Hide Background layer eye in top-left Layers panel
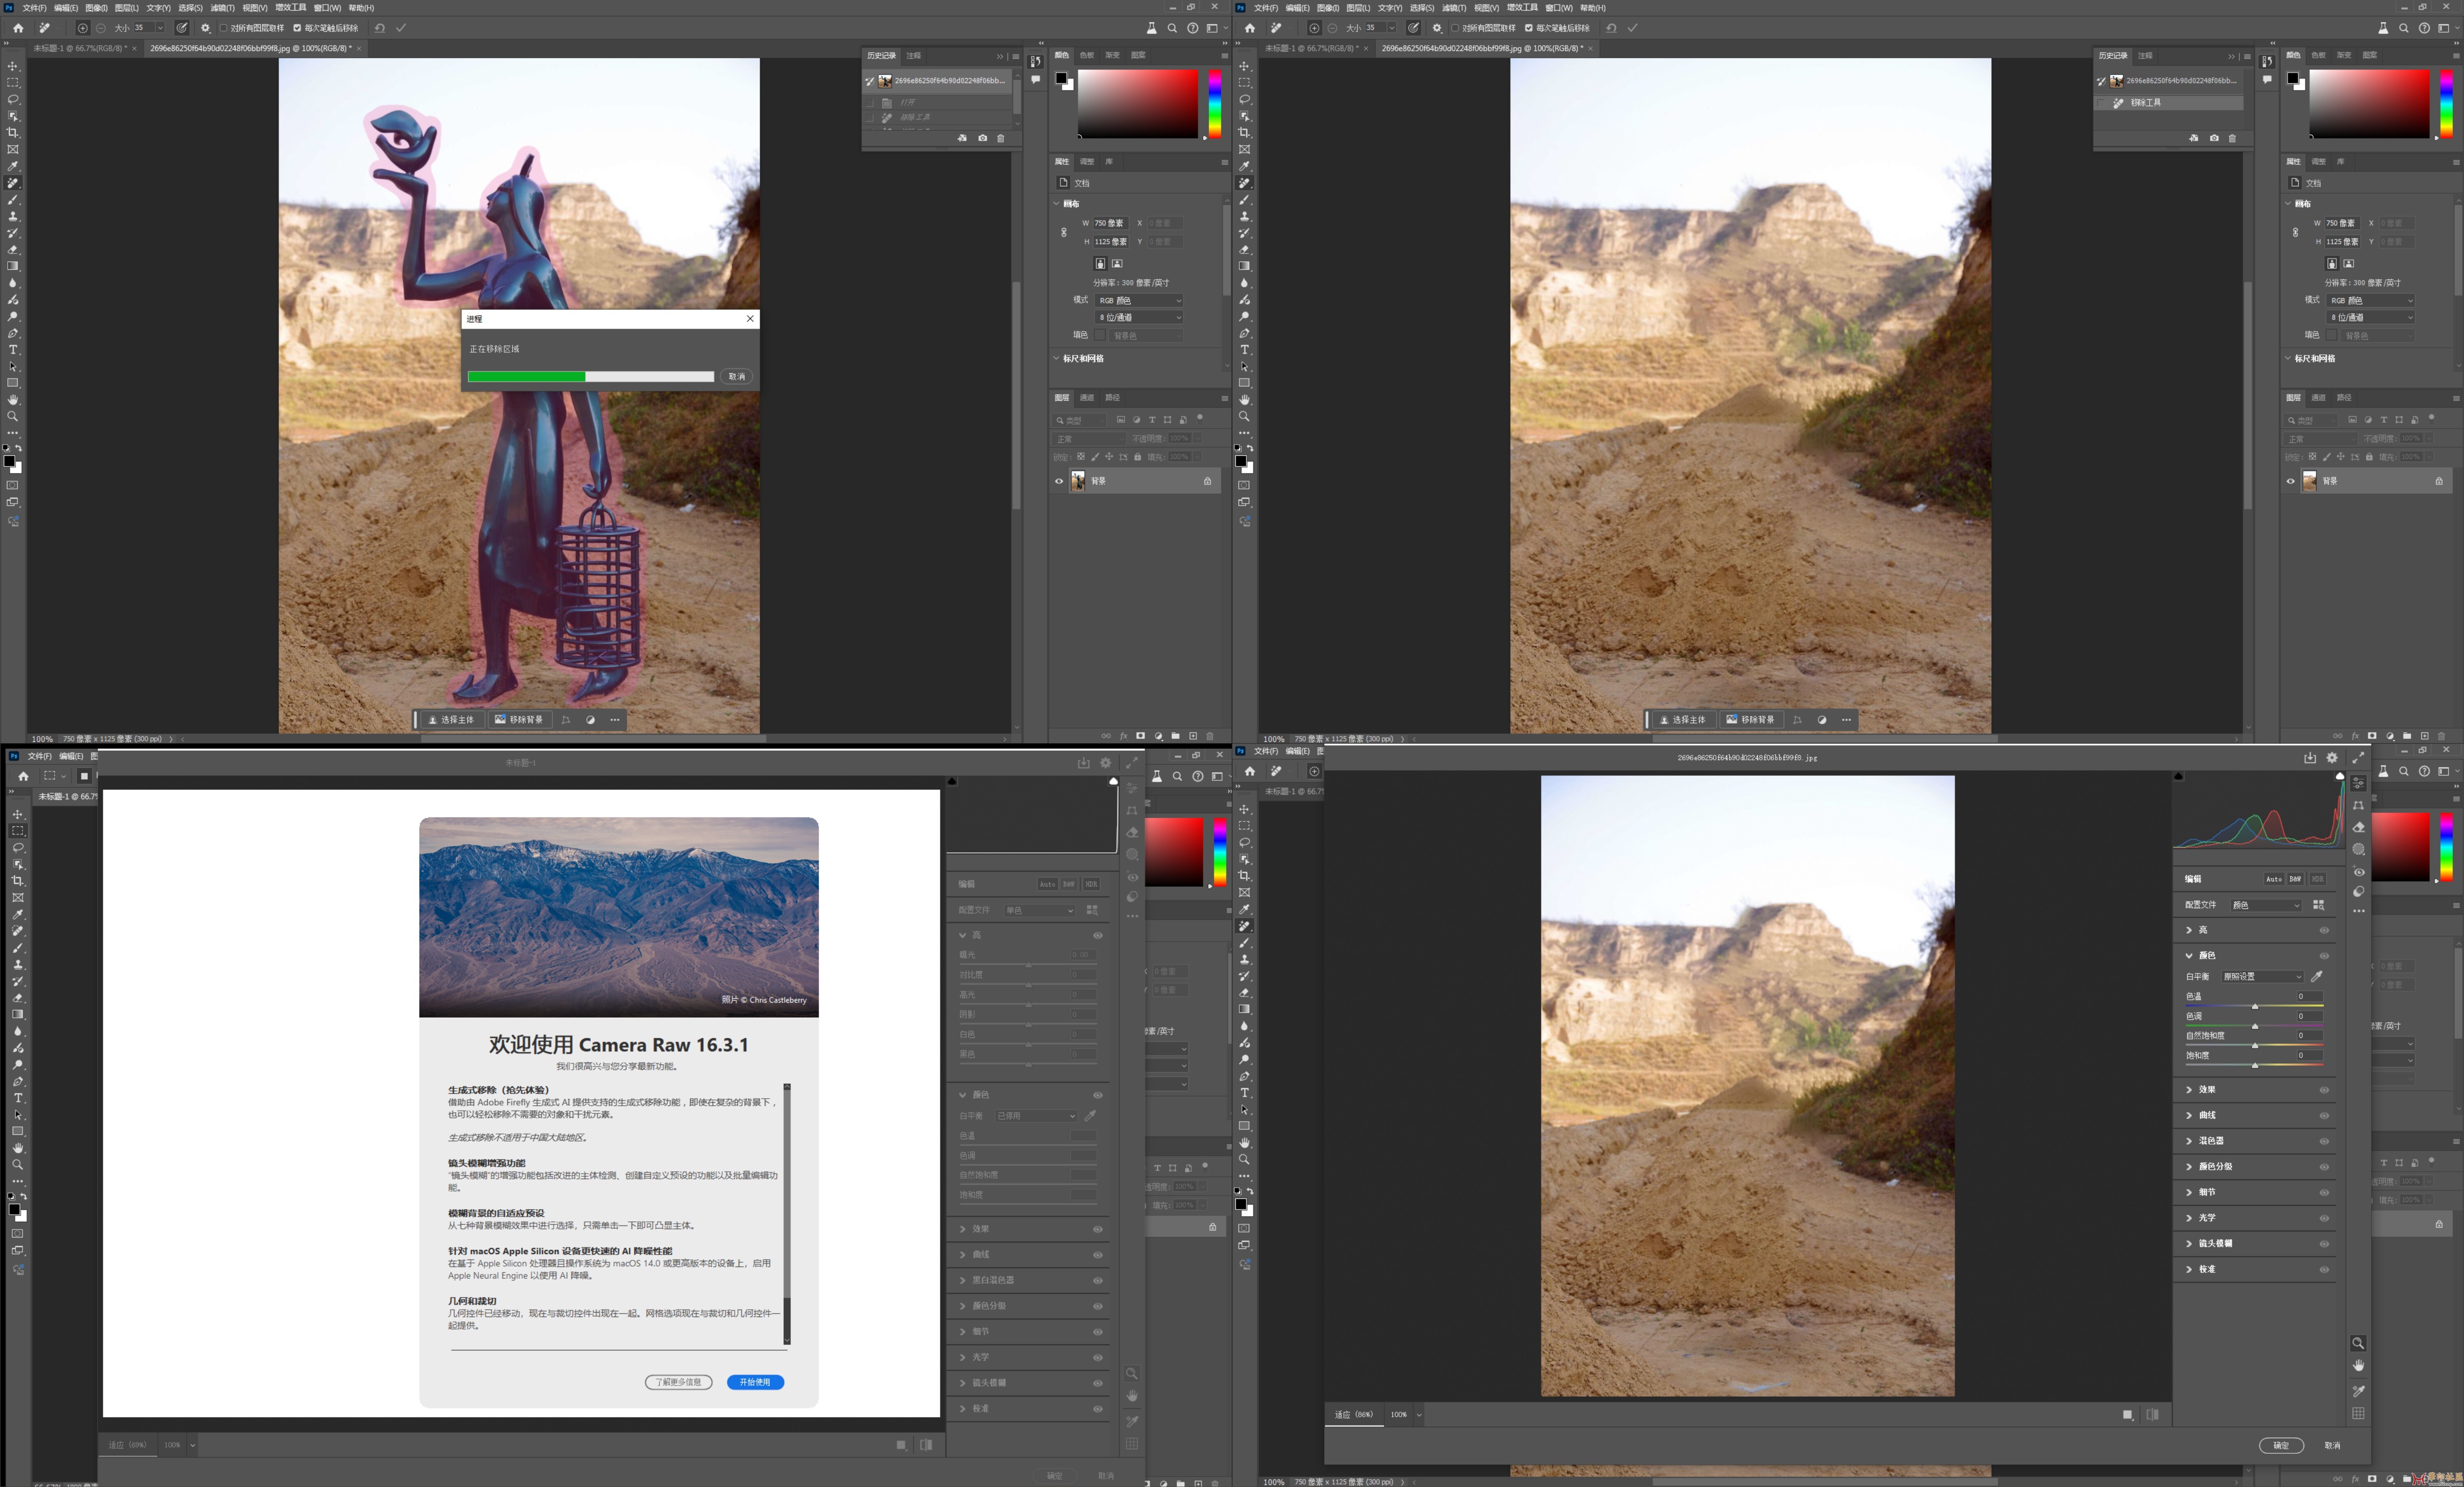Screen dimensions: 2464x1487 coord(1059,481)
